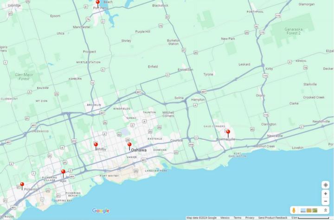Select the red pin at Ajax

[63, 172]
